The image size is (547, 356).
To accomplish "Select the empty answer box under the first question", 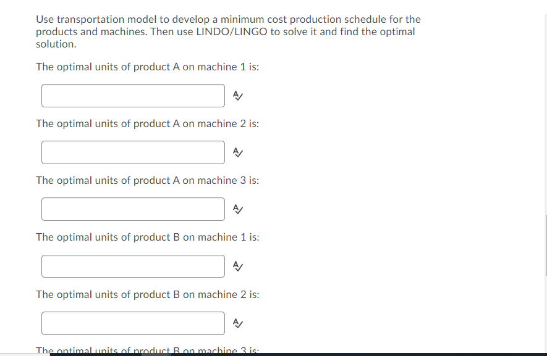I will (133, 96).
